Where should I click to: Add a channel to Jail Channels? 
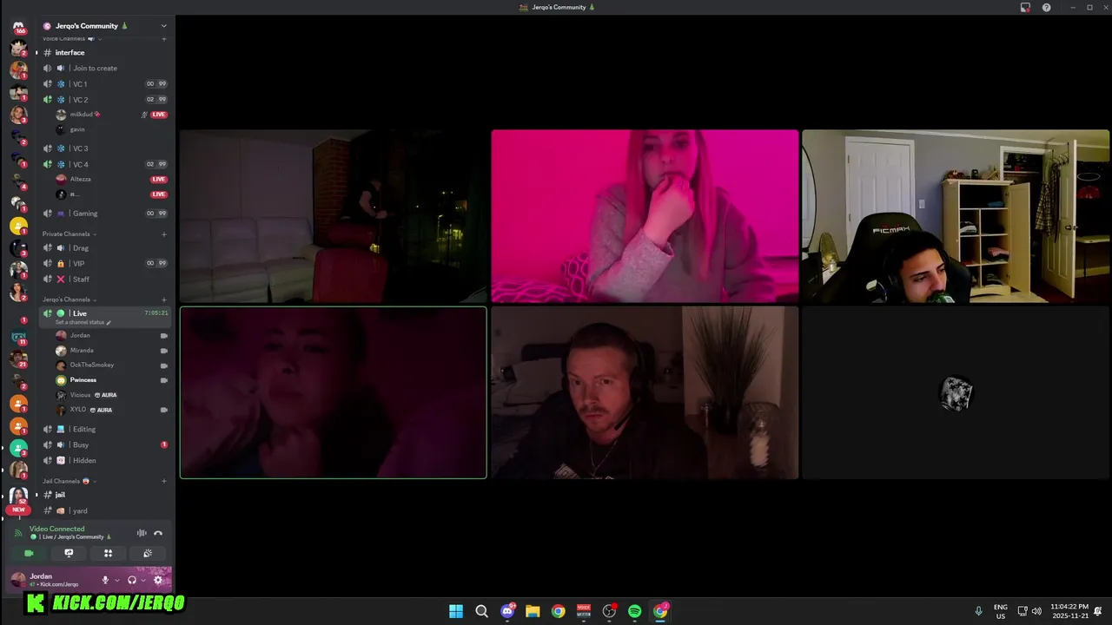point(164,481)
